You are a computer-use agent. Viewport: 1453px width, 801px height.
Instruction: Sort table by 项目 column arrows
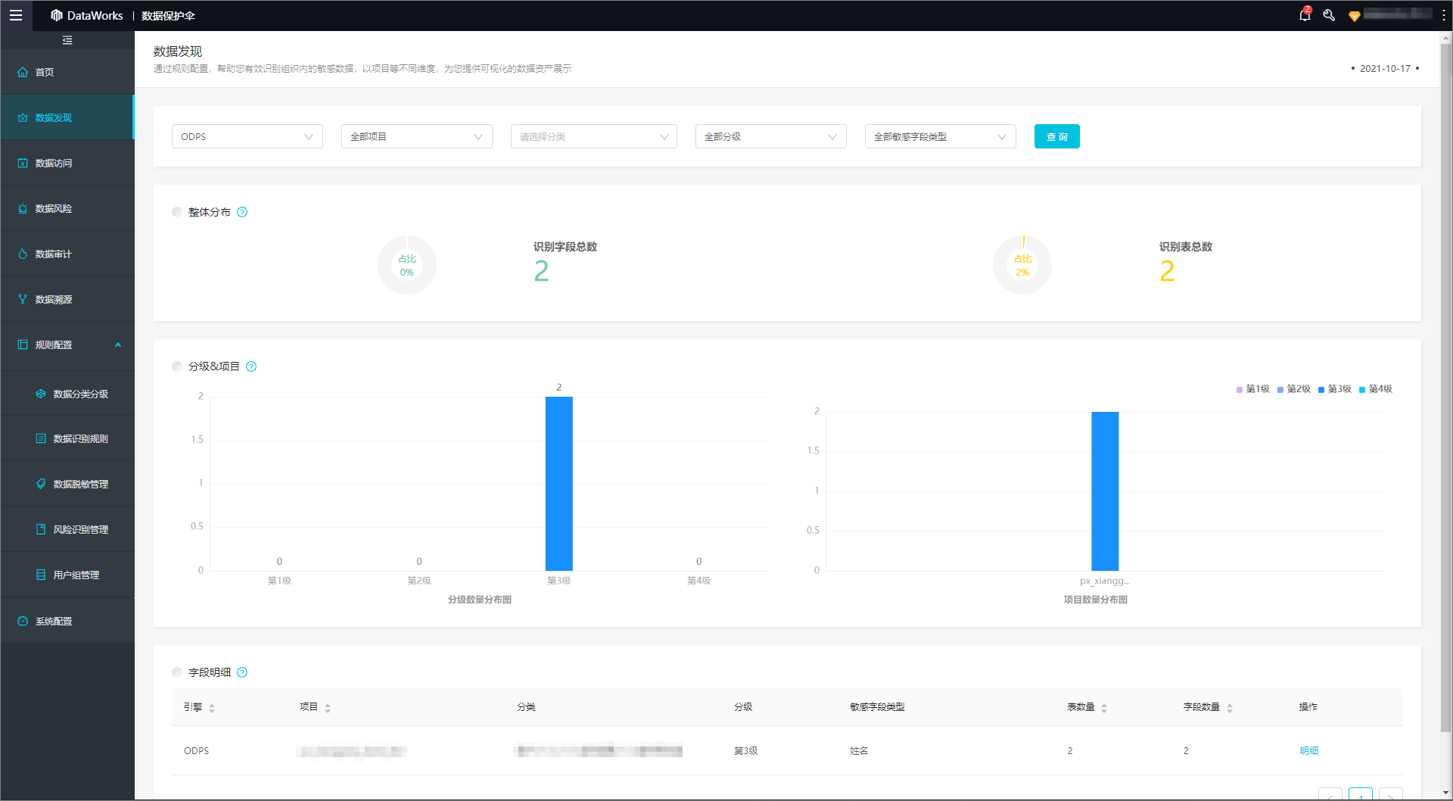pyautogui.click(x=328, y=708)
